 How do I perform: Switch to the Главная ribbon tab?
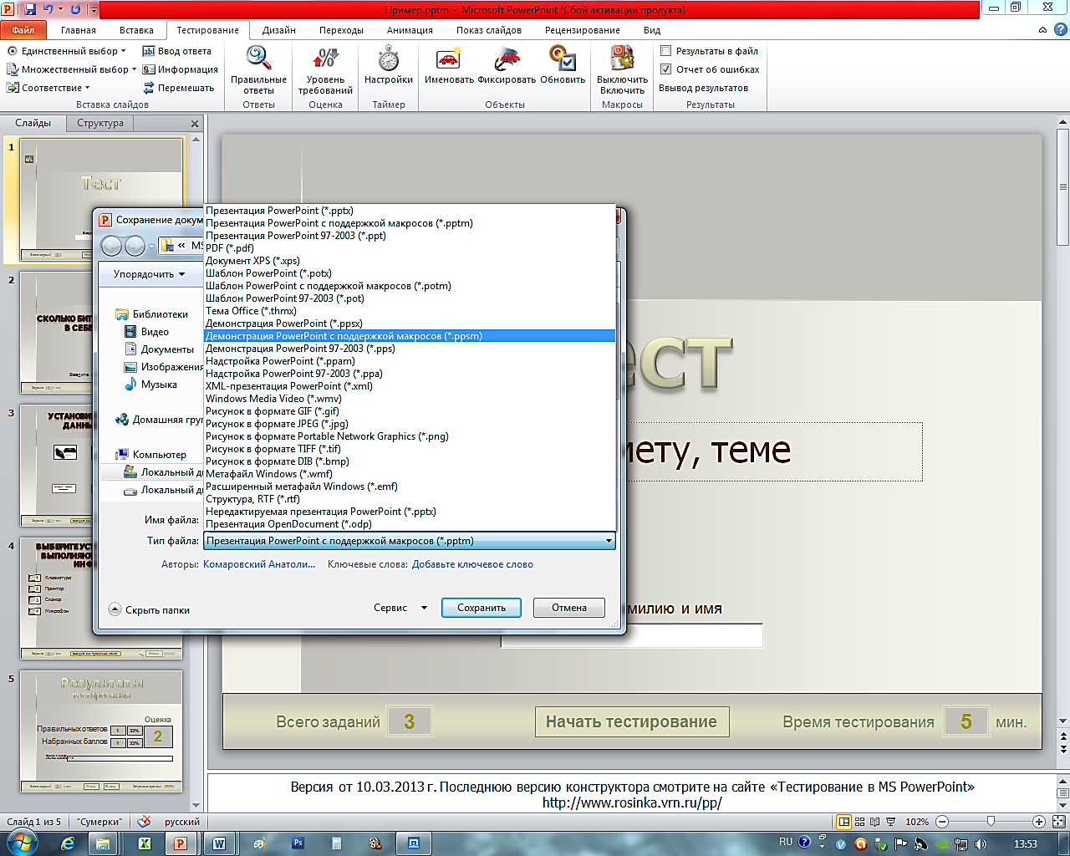(79, 30)
